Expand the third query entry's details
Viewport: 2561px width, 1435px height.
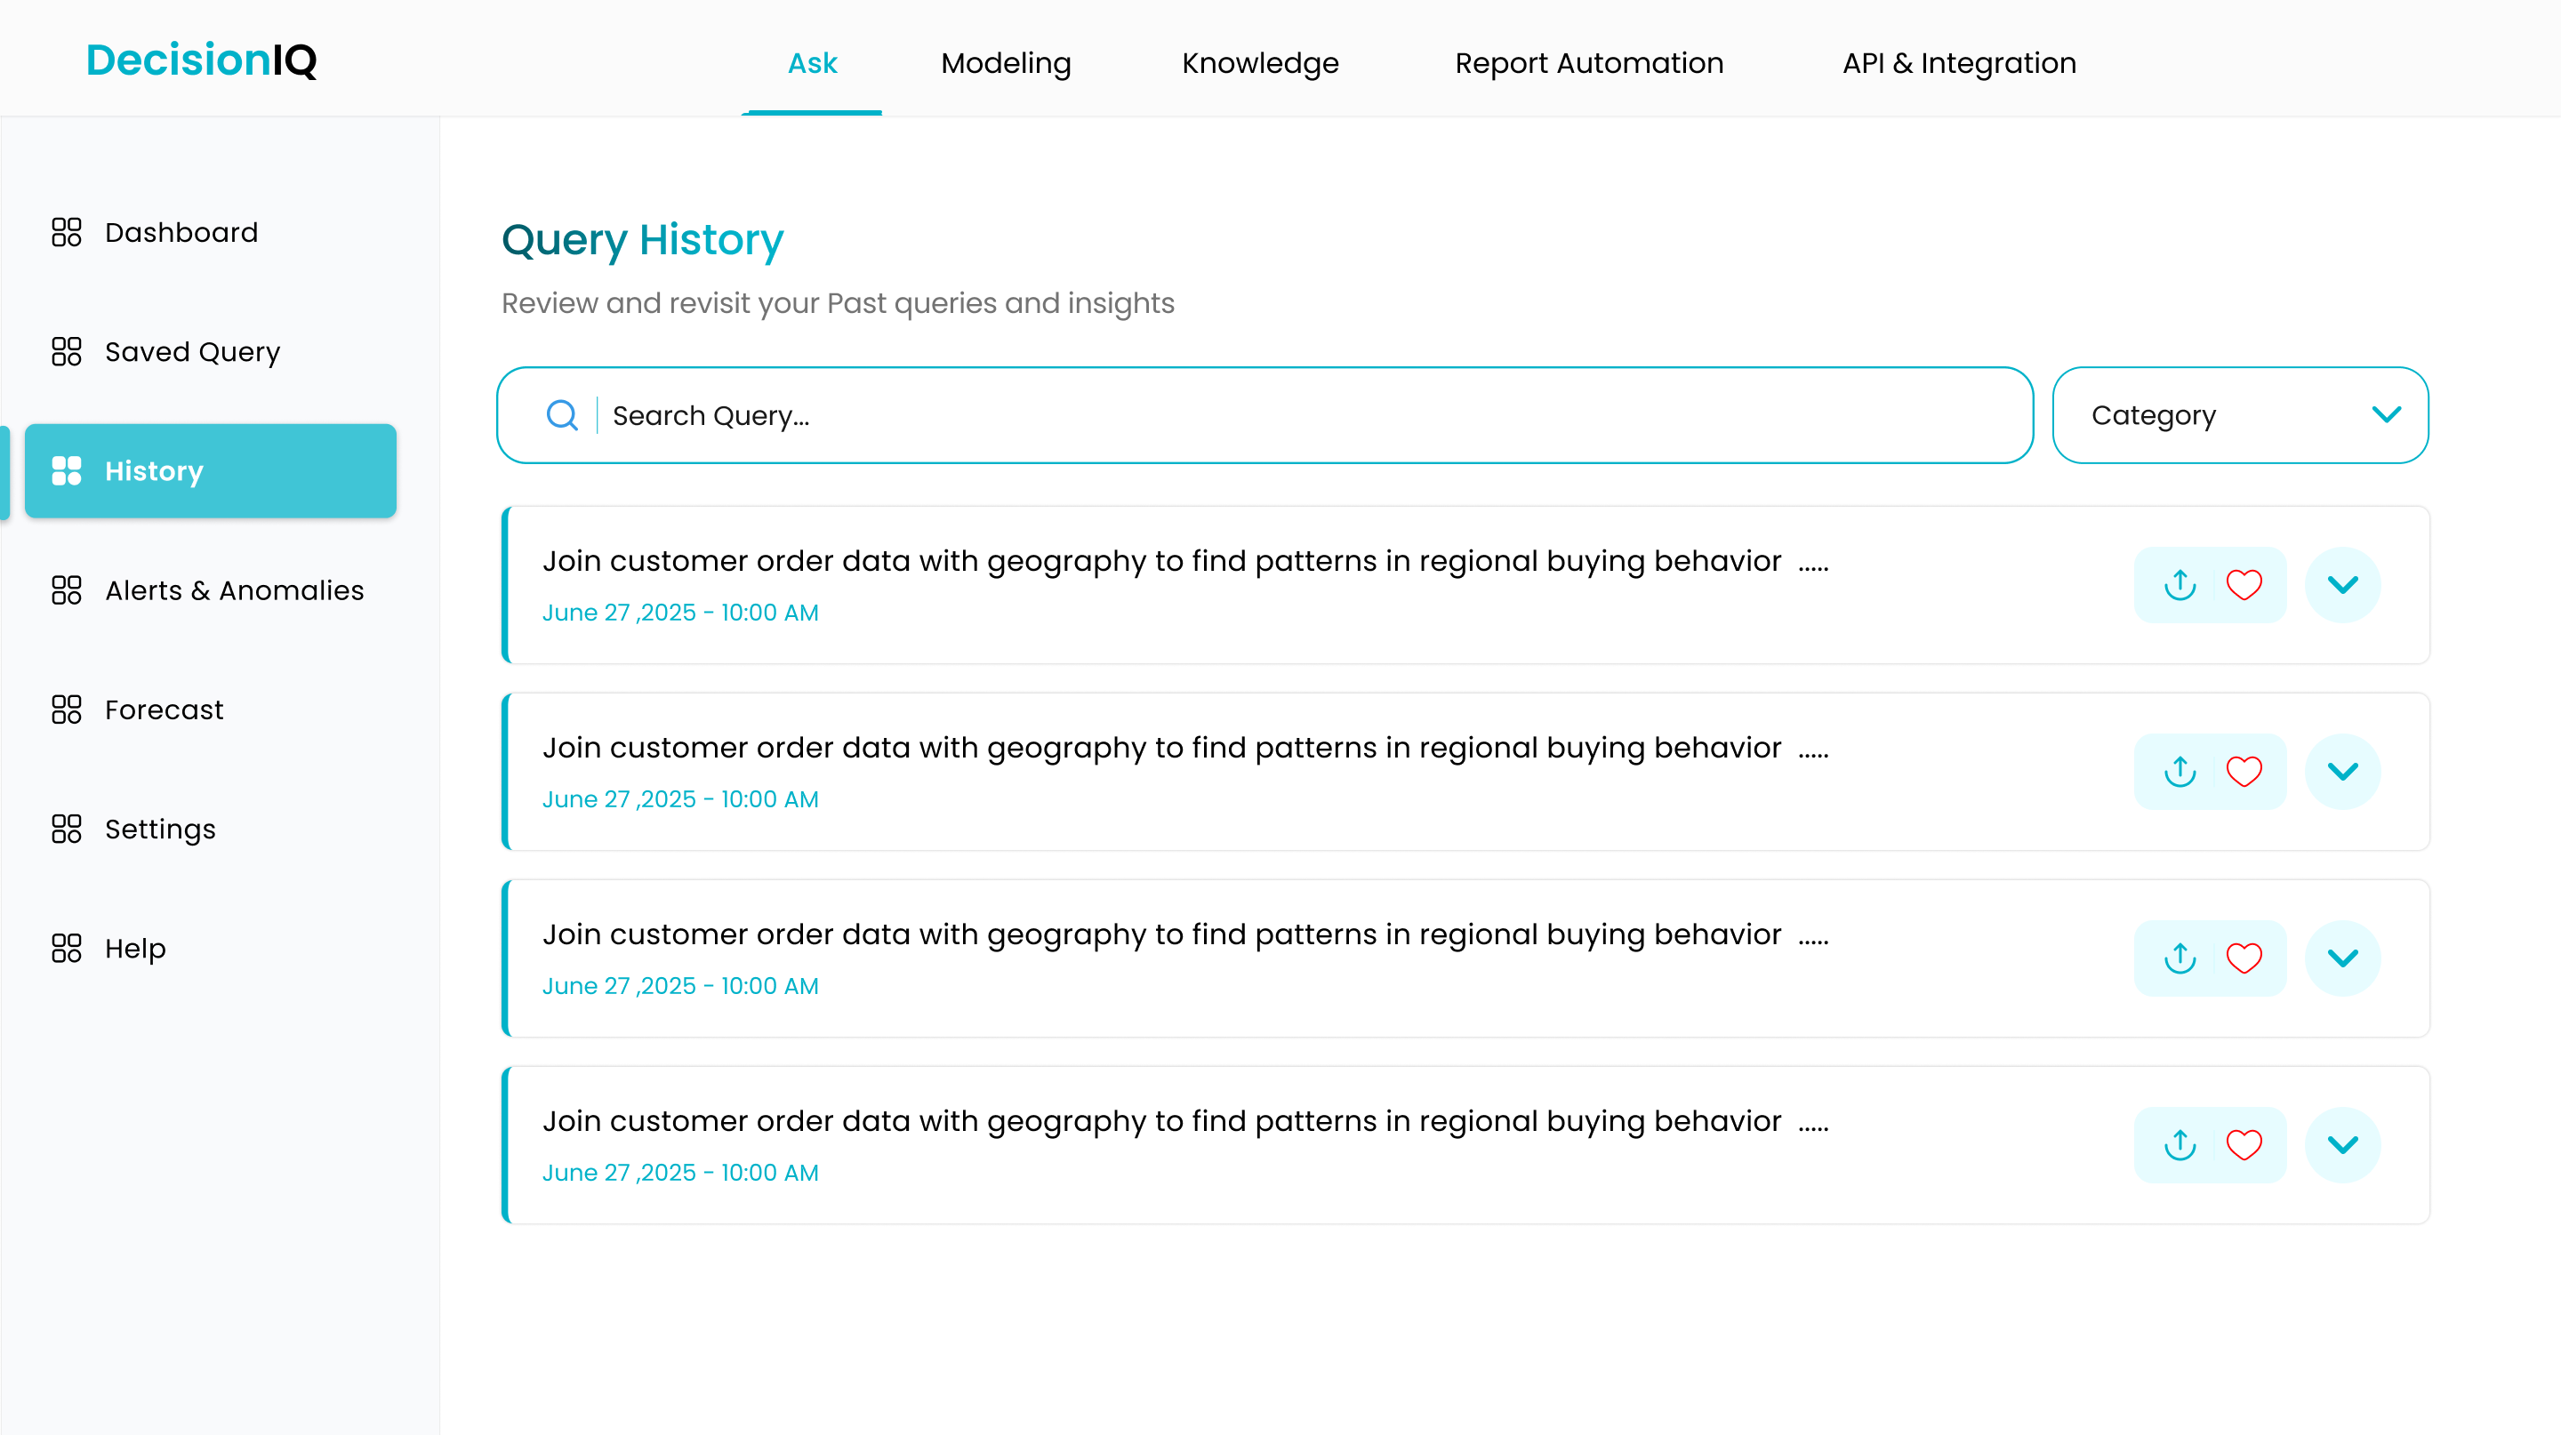[2342, 958]
